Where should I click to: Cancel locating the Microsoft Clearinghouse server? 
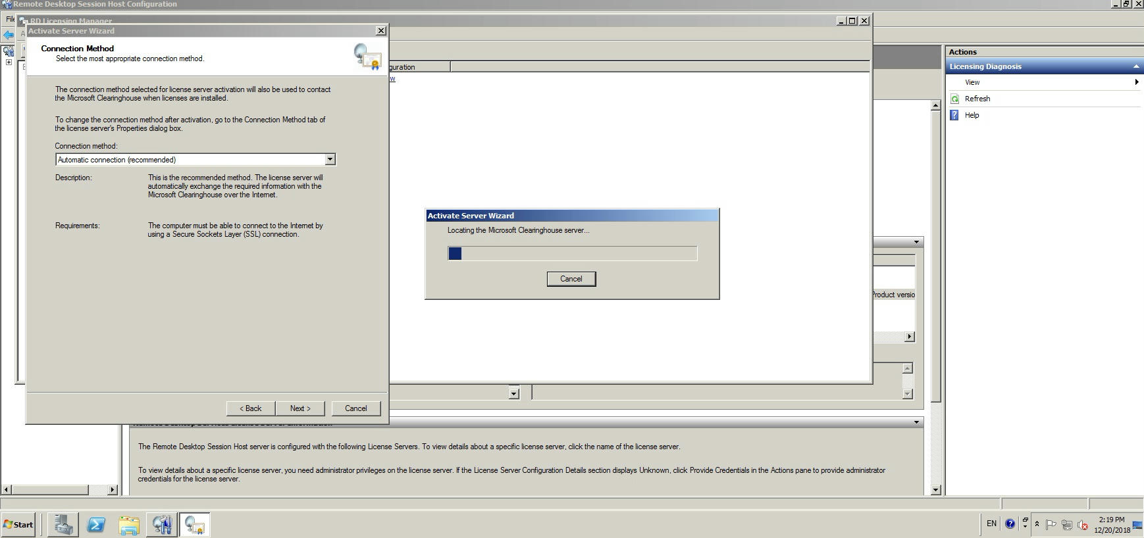pos(571,279)
